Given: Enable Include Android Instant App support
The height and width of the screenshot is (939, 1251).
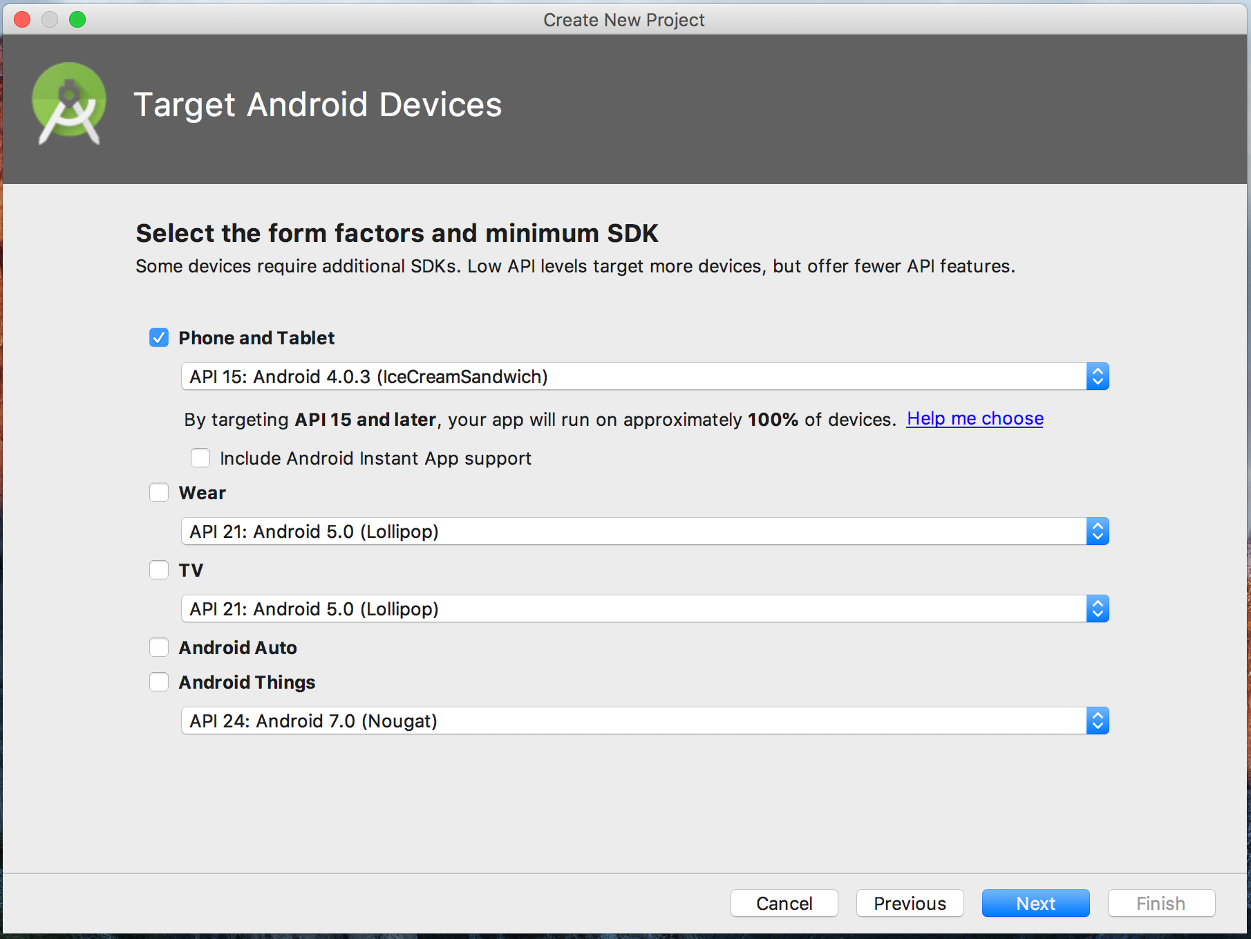Looking at the screenshot, I should coord(200,458).
